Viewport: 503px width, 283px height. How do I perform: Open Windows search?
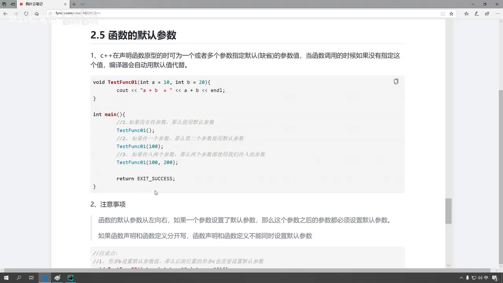pyautogui.click(x=19, y=277)
